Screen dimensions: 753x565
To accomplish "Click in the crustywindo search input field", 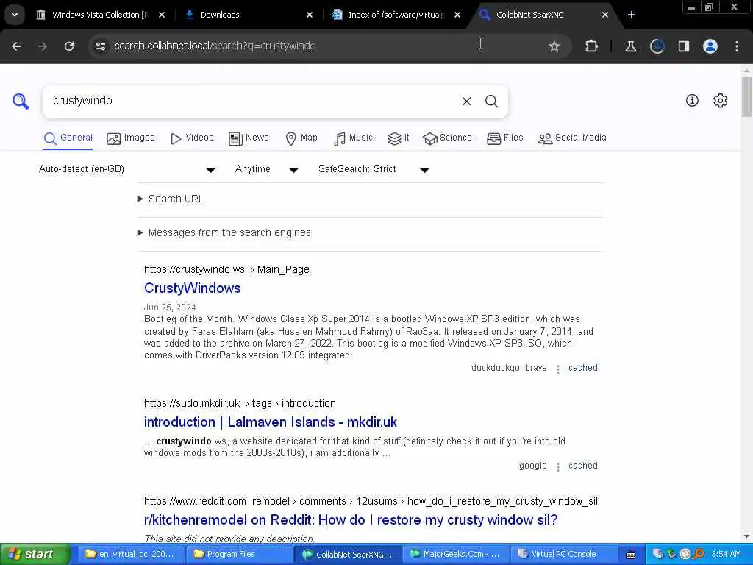I will pos(250,101).
